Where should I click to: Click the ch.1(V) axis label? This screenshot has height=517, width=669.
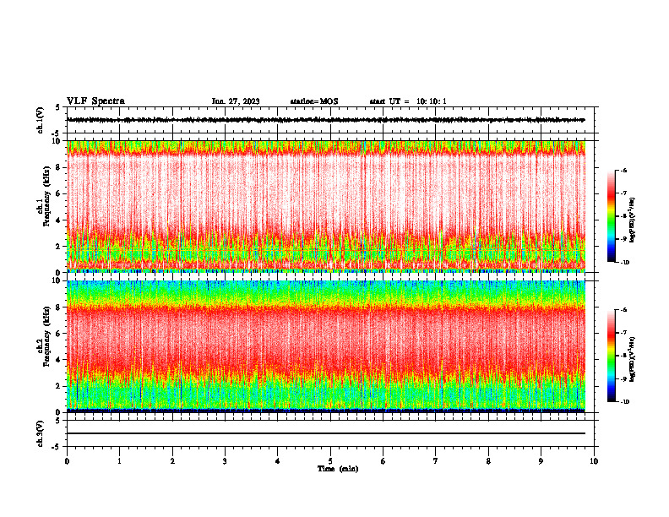tap(41, 120)
